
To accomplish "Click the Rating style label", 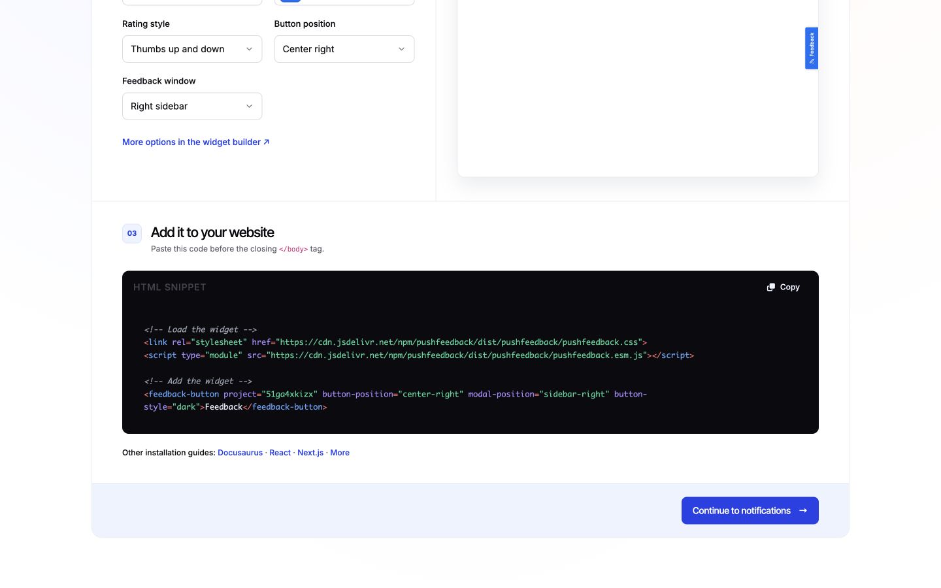I will coord(146,24).
